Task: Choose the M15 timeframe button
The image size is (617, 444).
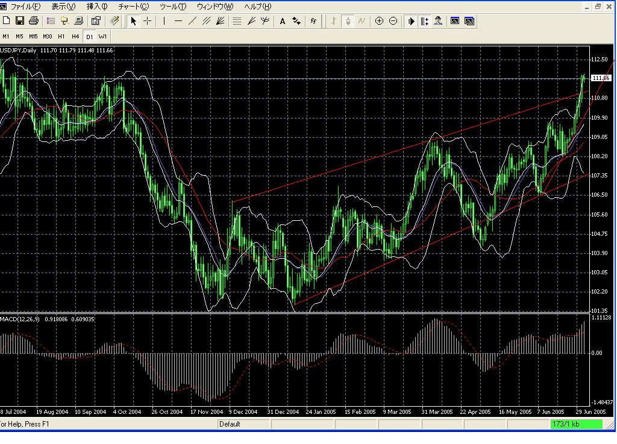Action: point(33,37)
